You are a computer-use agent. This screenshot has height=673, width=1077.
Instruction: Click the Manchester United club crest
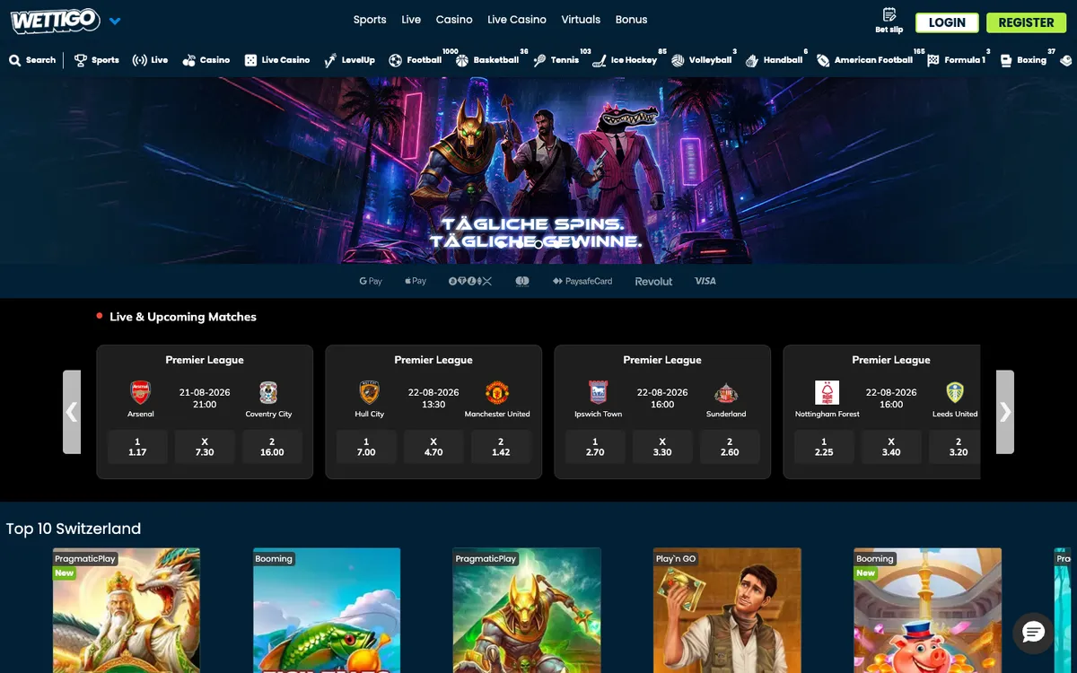click(497, 393)
